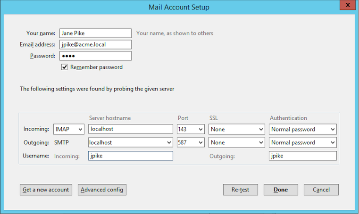Open the incoming protocol IMAP dropdown

69,129
